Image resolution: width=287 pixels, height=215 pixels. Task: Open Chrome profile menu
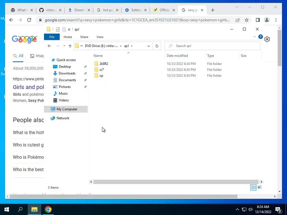(267, 20)
